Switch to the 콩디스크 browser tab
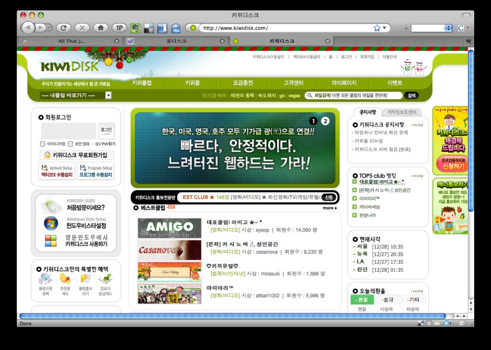 pos(176,41)
